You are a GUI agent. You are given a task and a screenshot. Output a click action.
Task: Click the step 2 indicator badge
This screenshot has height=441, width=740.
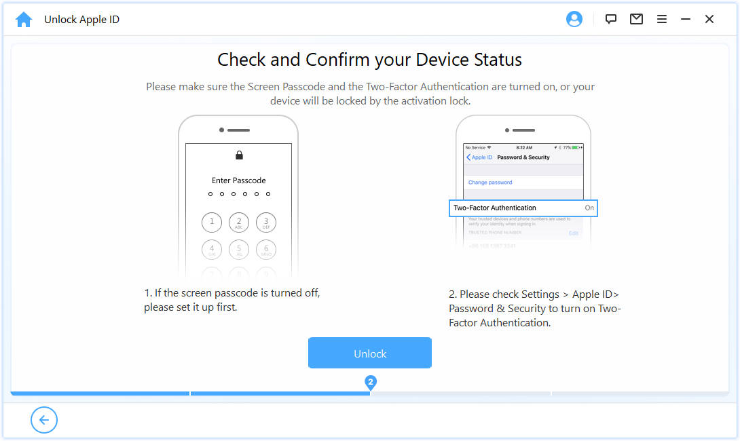click(370, 383)
